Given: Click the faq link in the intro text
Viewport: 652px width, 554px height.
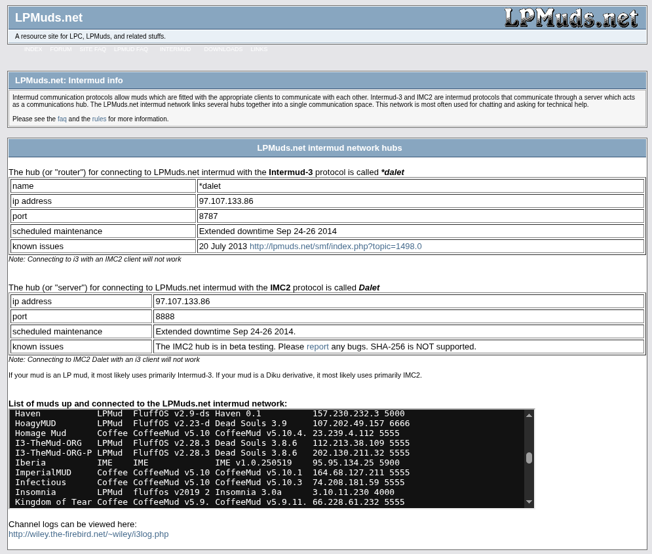Looking at the screenshot, I should point(62,119).
